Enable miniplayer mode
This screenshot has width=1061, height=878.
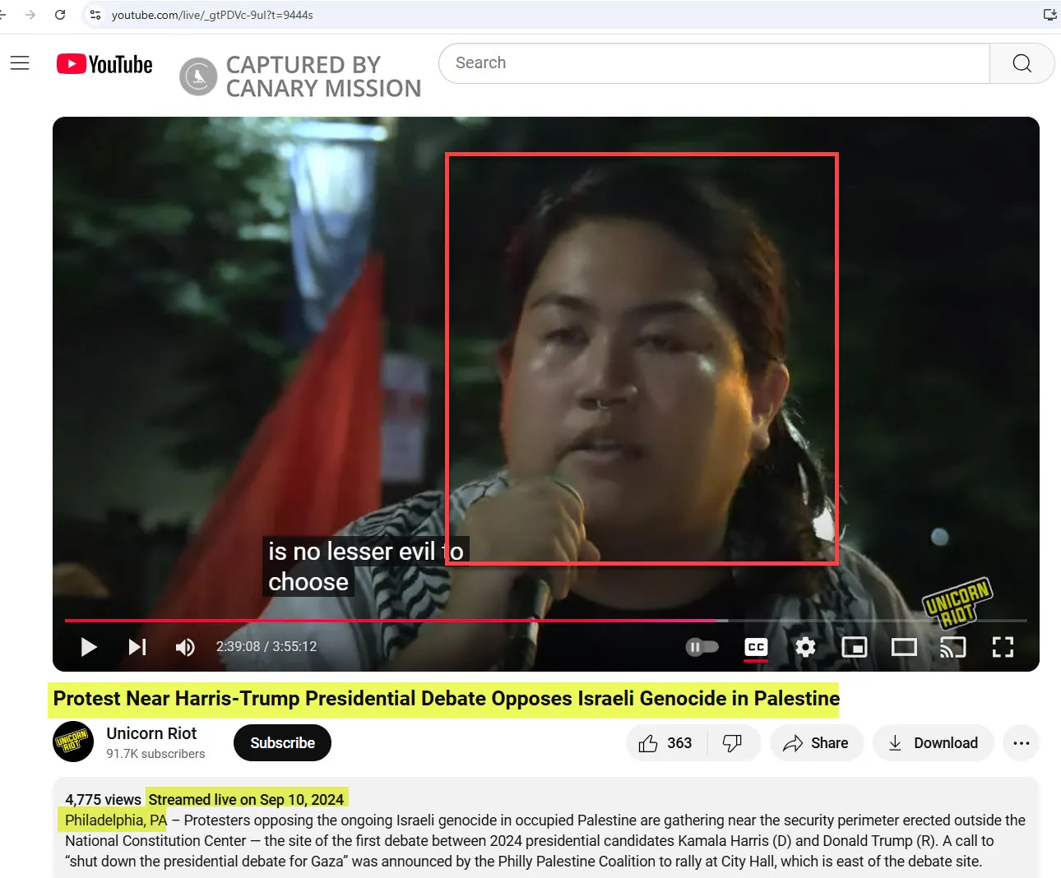(x=855, y=647)
